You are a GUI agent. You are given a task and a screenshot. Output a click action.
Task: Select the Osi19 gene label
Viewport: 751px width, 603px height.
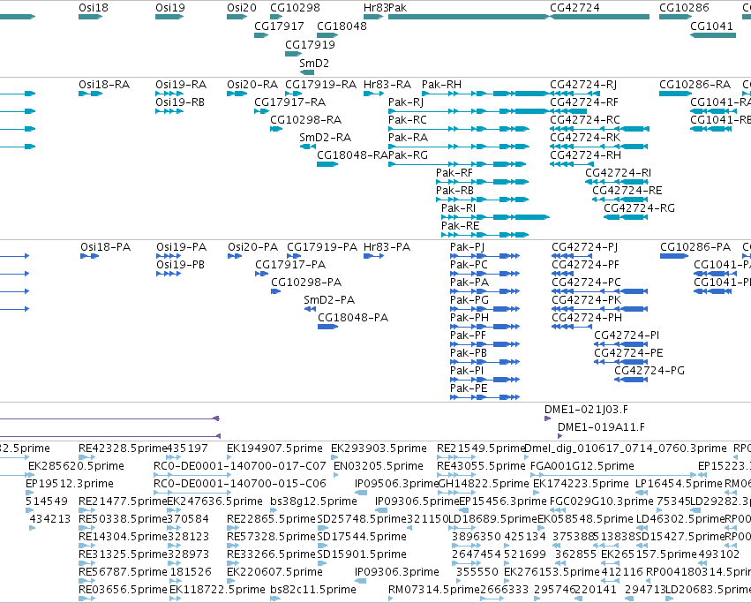[x=170, y=8]
